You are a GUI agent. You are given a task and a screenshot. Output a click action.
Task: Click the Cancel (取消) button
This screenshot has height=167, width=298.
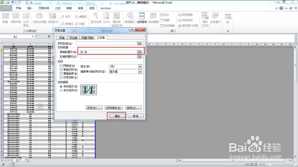coord(136,116)
